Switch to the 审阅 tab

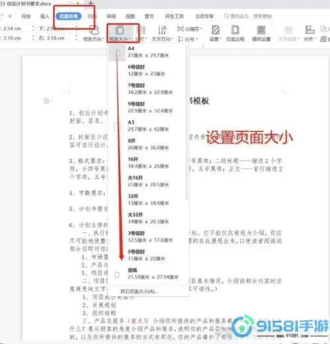coord(111,17)
